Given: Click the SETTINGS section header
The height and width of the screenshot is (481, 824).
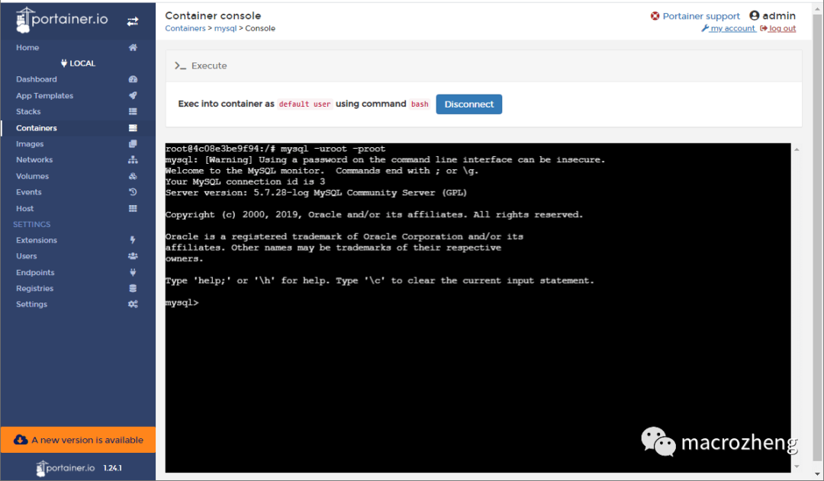Looking at the screenshot, I should pyautogui.click(x=31, y=224).
